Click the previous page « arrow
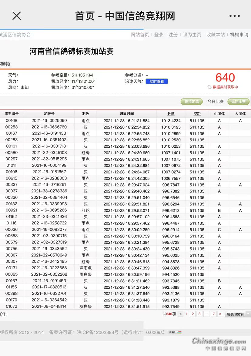The width and height of the screenshot is (251, 356). tap(181, 314)
